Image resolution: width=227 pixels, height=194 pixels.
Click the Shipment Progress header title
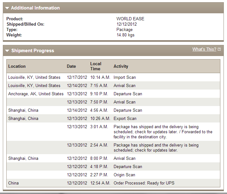[x=33, y=51]
